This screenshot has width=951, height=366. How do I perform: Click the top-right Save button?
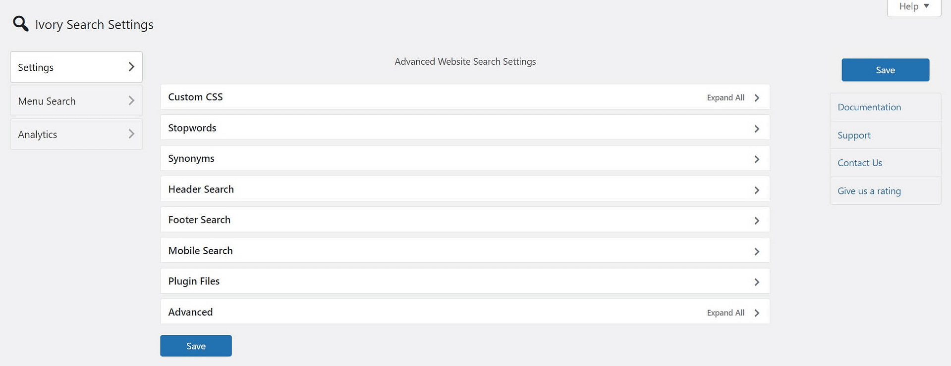[x=885, y=70]
